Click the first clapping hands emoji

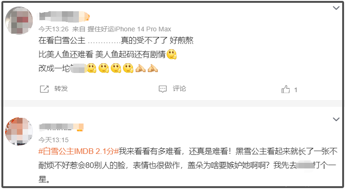tap(140, 68)
